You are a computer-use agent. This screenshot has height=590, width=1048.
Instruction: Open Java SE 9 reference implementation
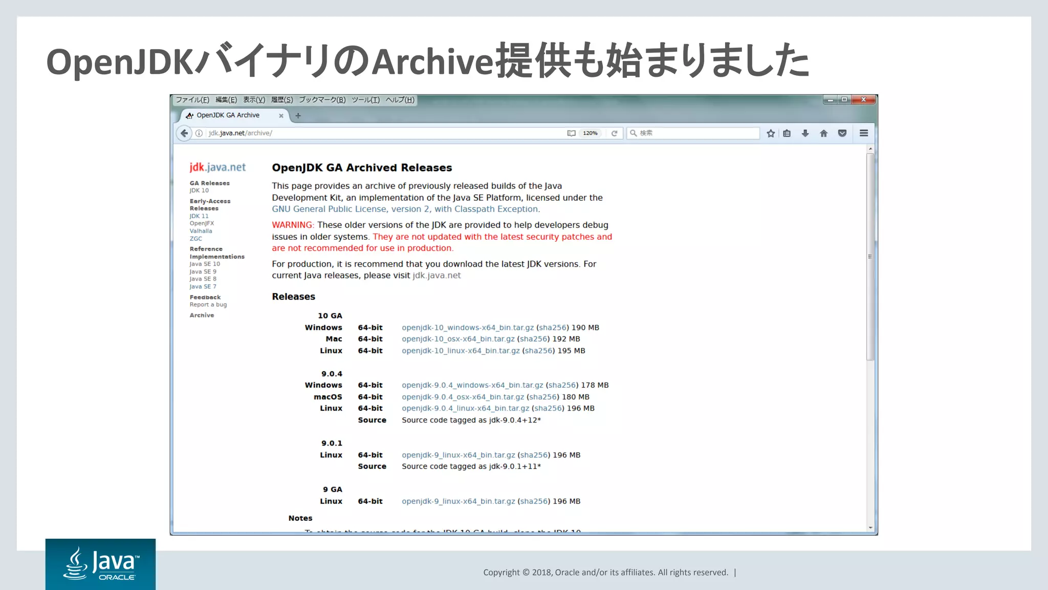203,272
